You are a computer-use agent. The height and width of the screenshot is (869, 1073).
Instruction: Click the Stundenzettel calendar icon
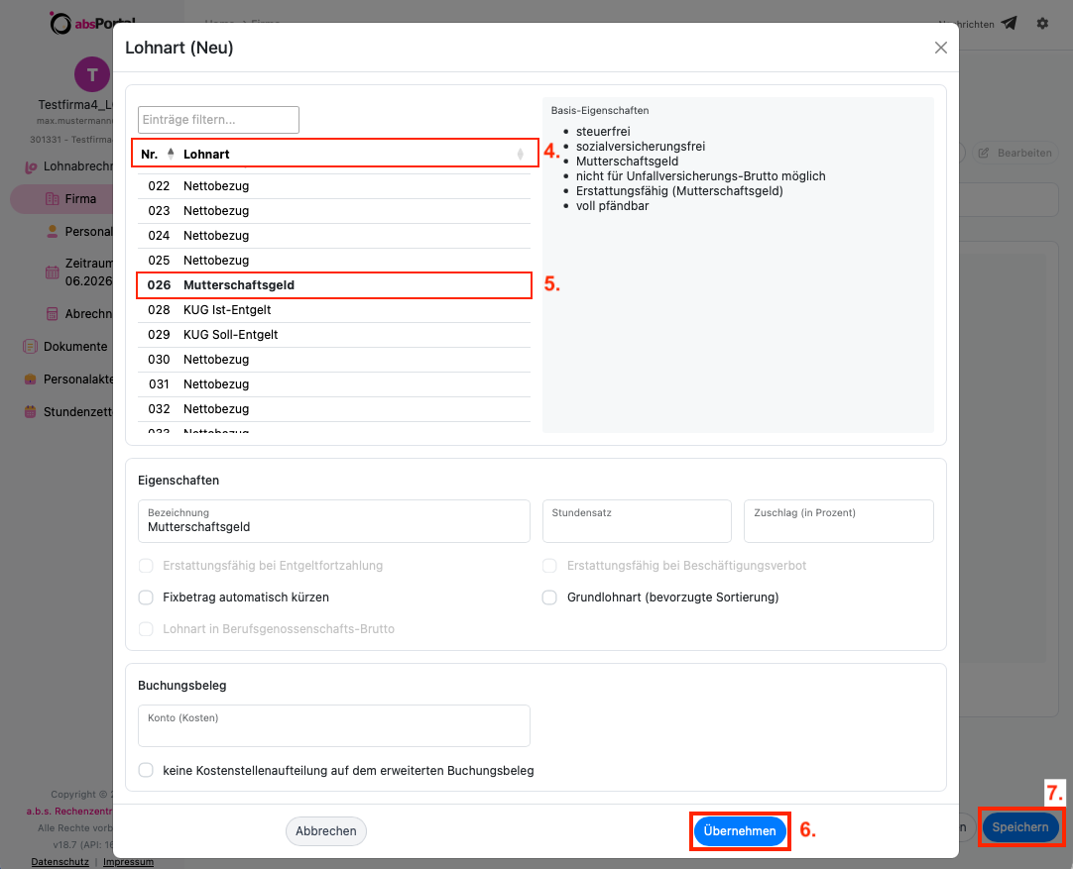point(30,411)
